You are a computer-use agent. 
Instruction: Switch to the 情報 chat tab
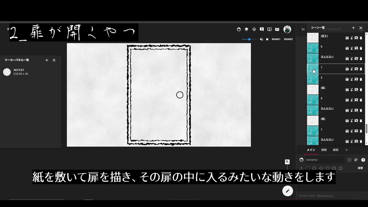324,150
